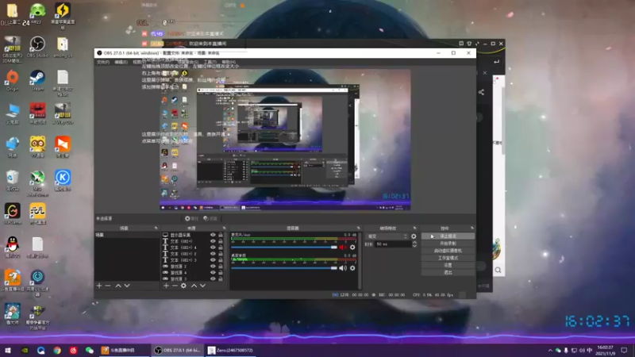Open the QQ penguin desktop shortcut
This screenshot has height=357, width=635.
pyautogui.click(x=12, y=247)
